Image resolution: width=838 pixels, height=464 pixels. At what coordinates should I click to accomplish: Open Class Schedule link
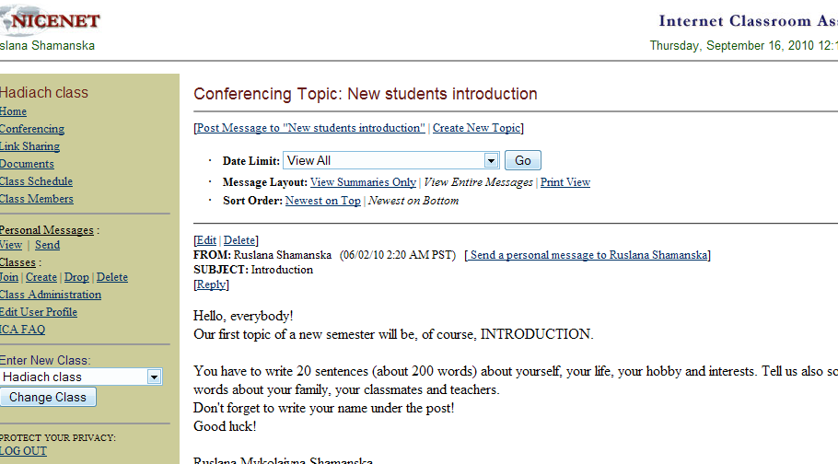tap(36, 181)
